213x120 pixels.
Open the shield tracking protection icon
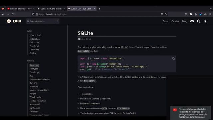point(33,14)
